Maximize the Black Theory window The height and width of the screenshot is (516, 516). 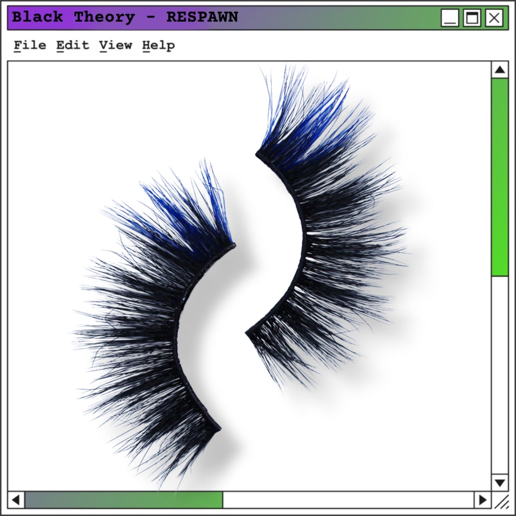point(472,18)
